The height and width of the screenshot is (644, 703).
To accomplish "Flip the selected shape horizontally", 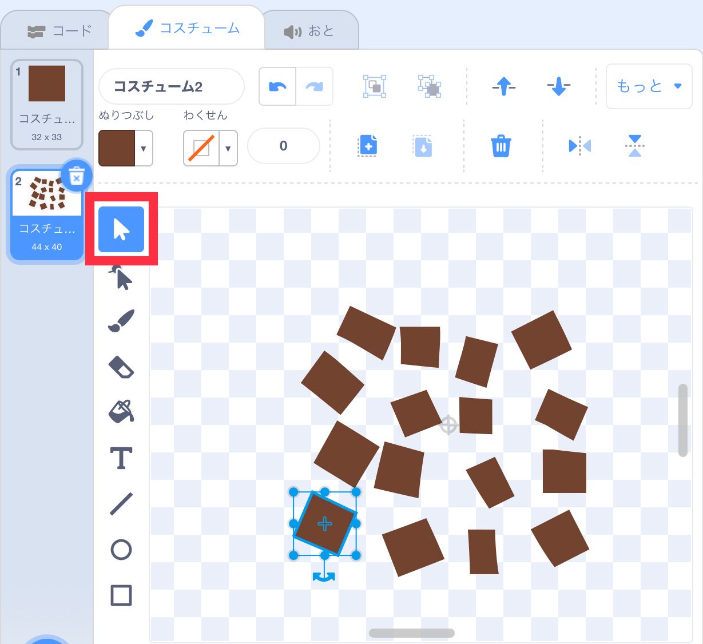I will (x=579, y=146).
